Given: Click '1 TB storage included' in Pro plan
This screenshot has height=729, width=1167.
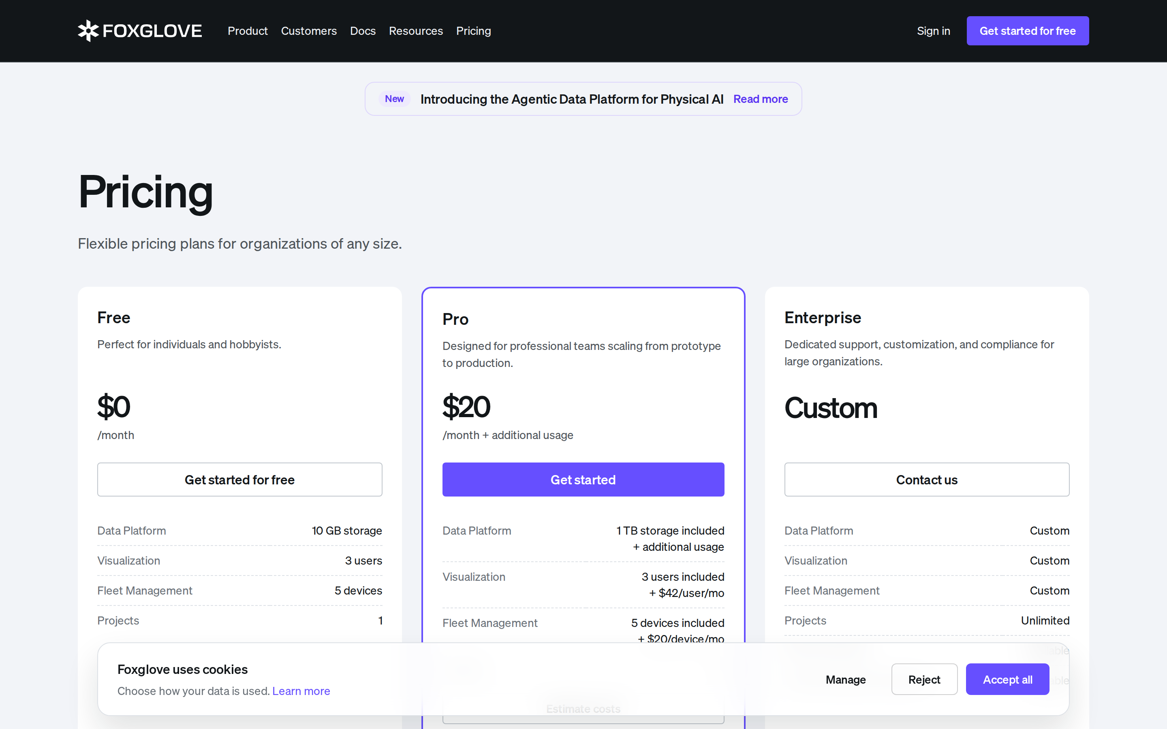Looking at the screenshot, I should tap(670, 531).
